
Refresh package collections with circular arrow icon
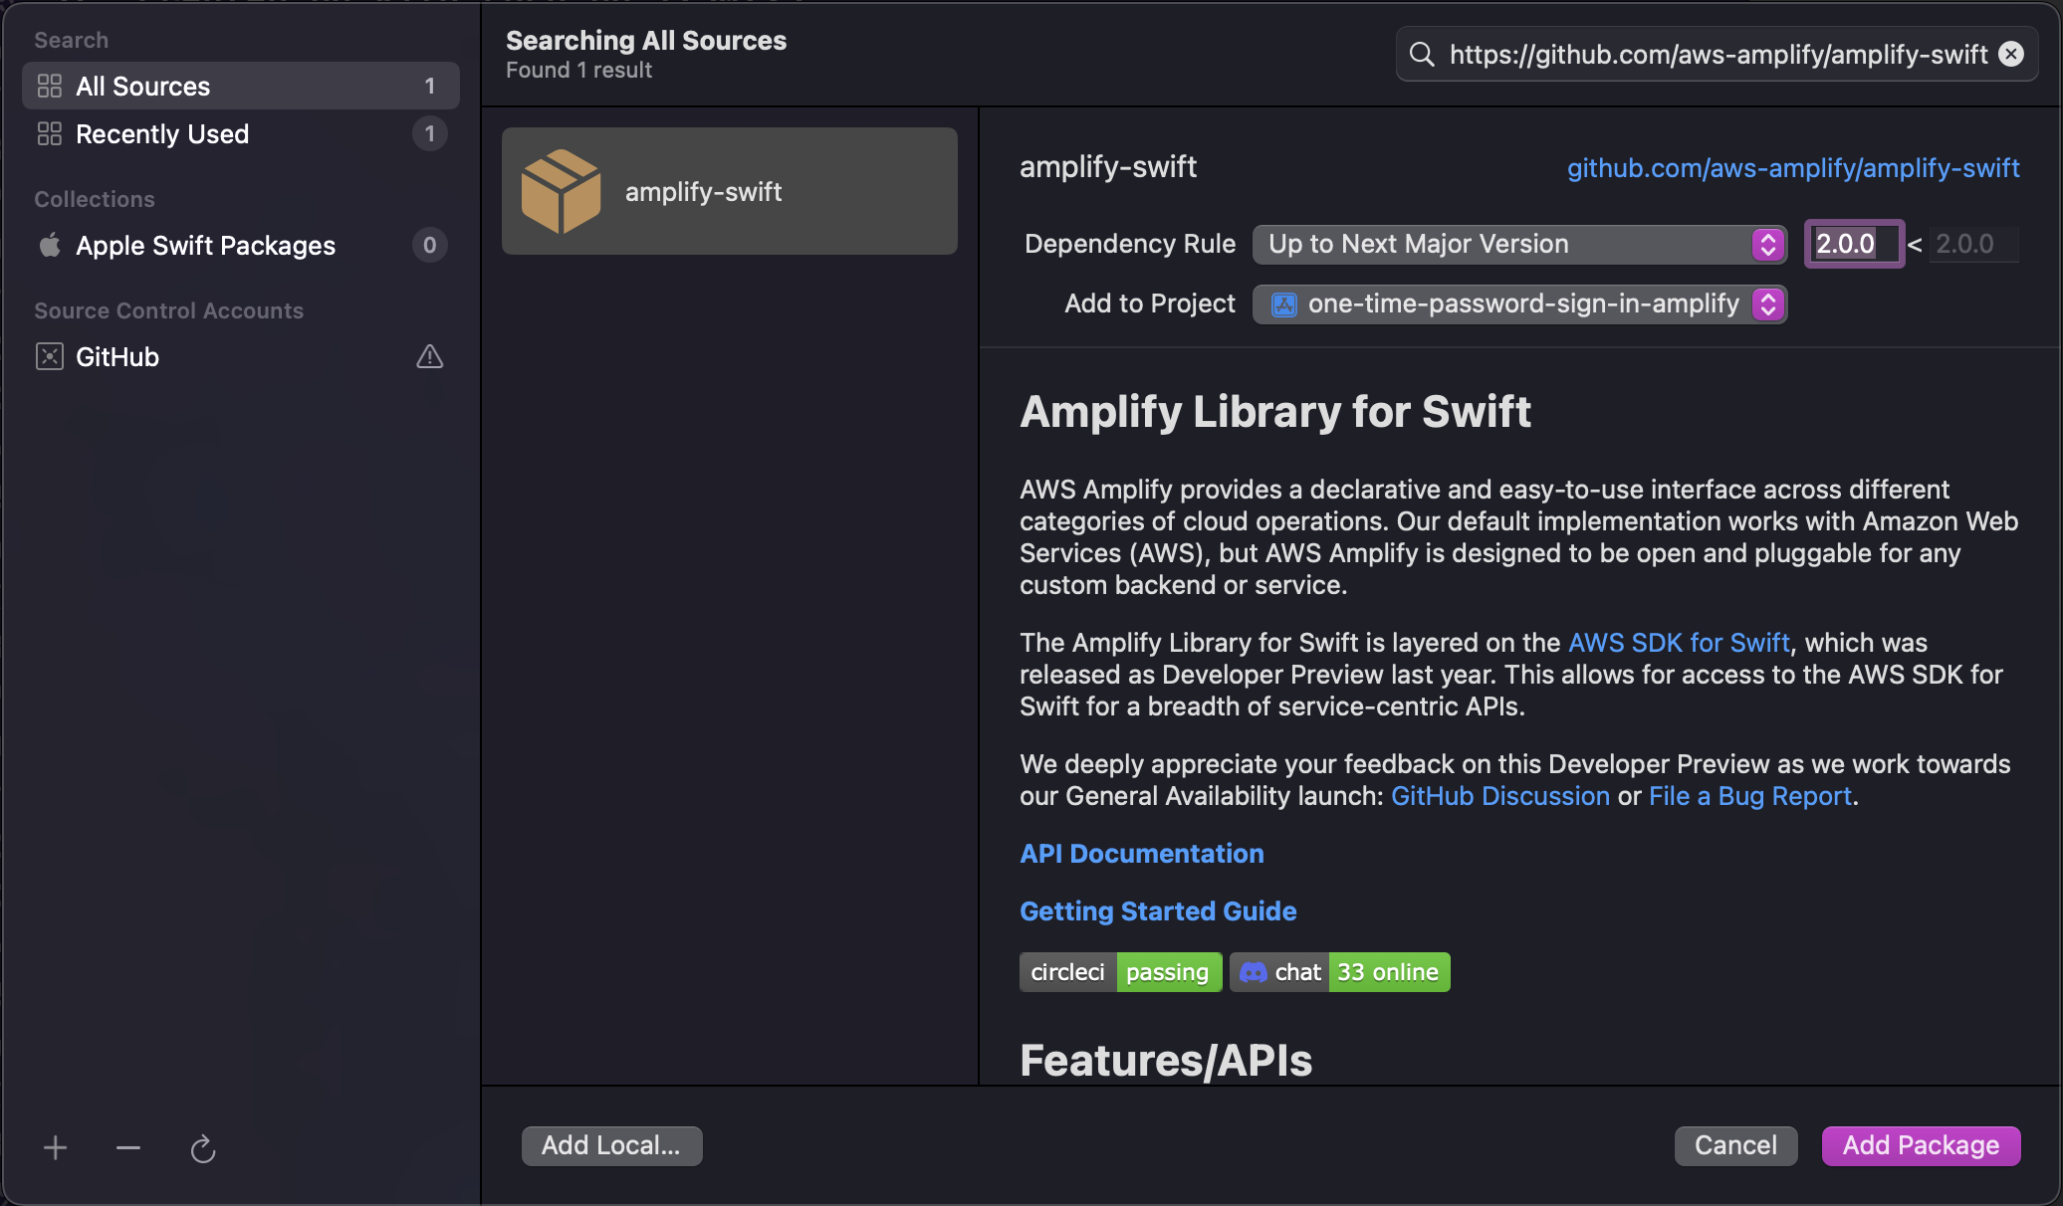(x=203, y=1149)
